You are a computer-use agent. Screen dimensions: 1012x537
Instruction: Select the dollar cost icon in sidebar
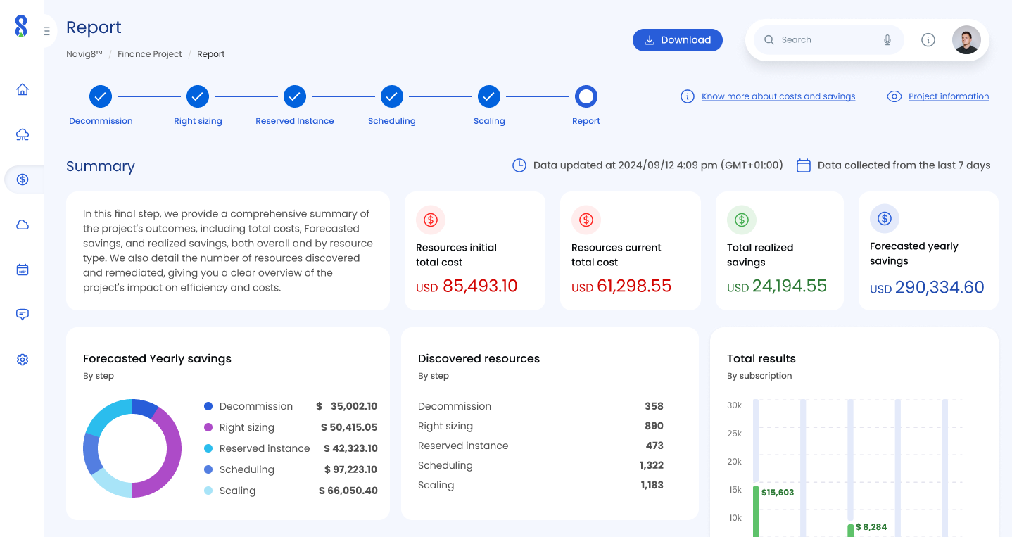point(23,179)
